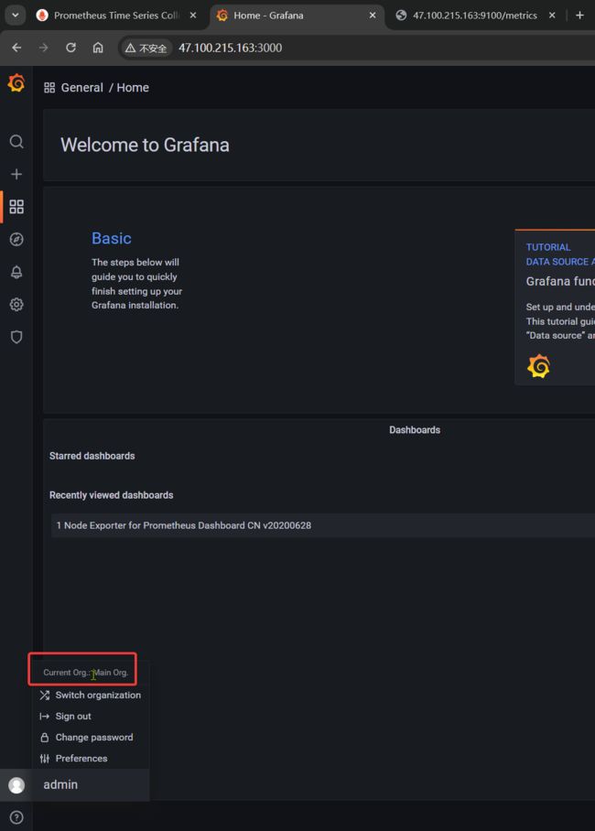
Task: Close the 47.100.215.163:9100/metrics tab
Action: [552, 16]
